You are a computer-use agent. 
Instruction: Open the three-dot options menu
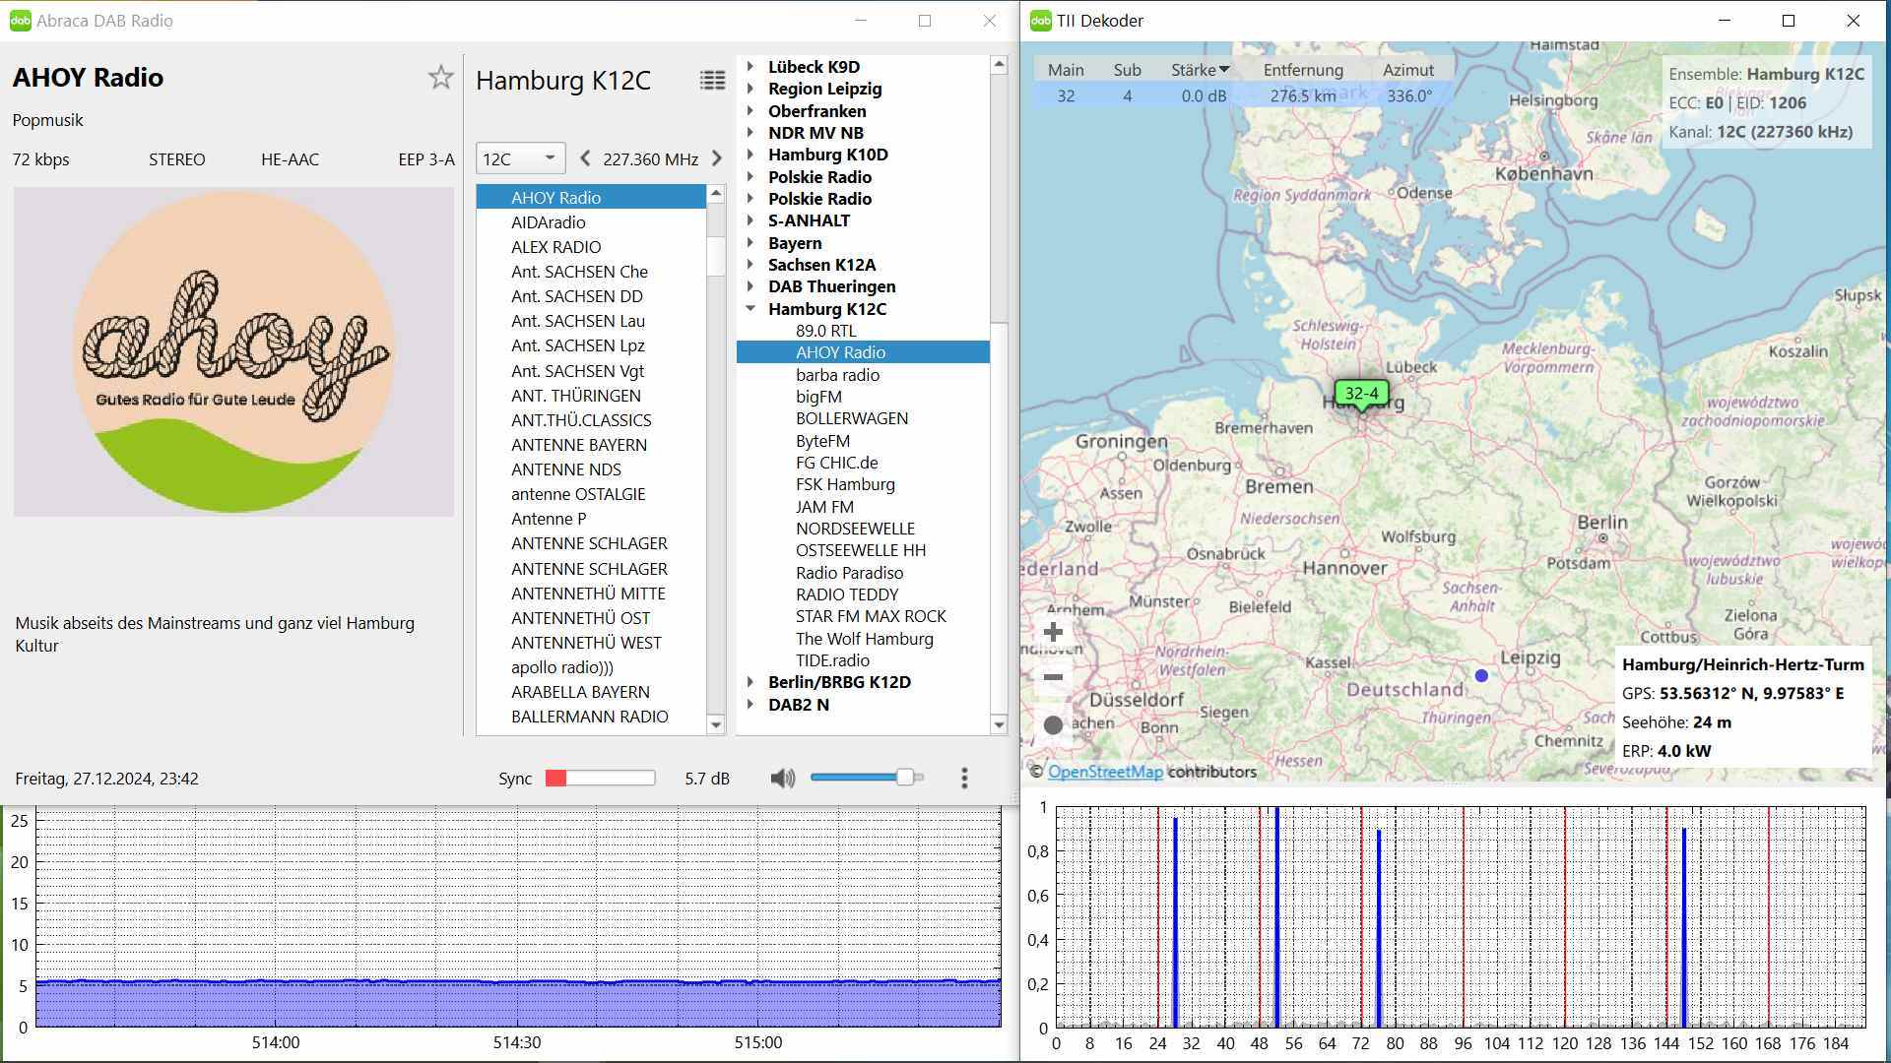click(964, 779)
